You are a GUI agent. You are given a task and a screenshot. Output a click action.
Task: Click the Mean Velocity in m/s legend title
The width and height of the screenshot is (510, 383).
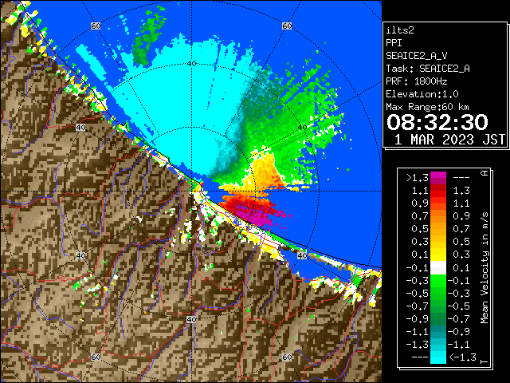484,268
